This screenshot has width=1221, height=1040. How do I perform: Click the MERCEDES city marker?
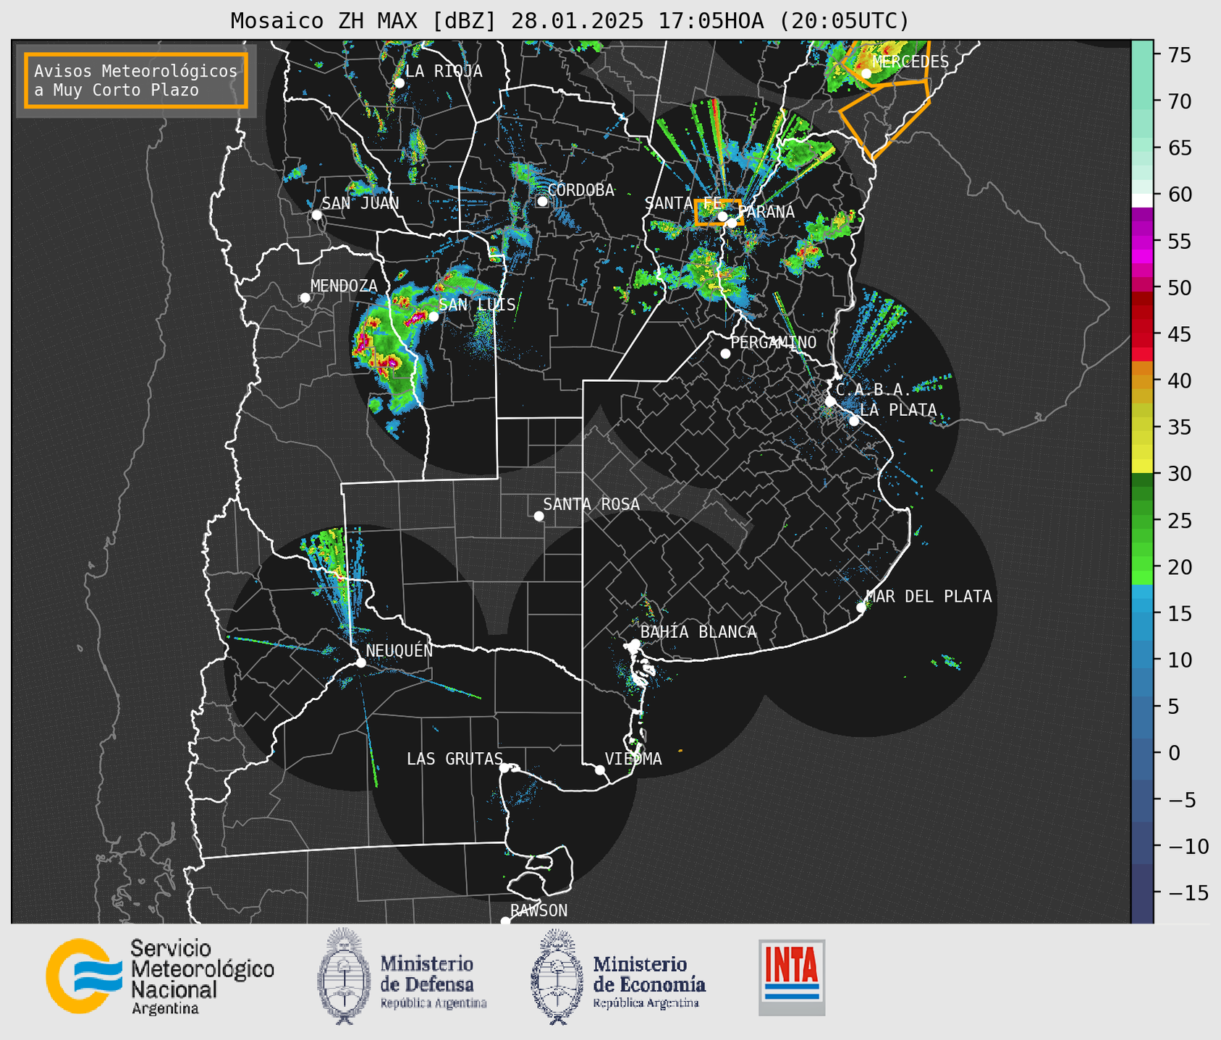click(x=866, y=73)
